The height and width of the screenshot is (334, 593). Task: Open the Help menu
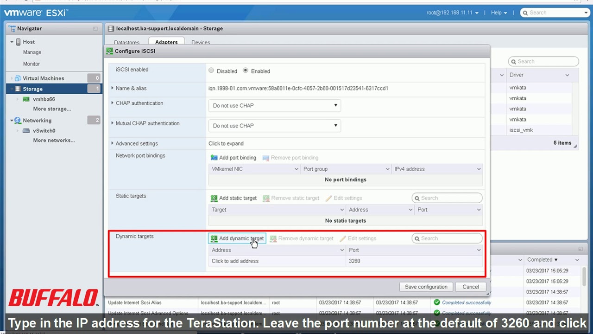(x=498, y=13)
